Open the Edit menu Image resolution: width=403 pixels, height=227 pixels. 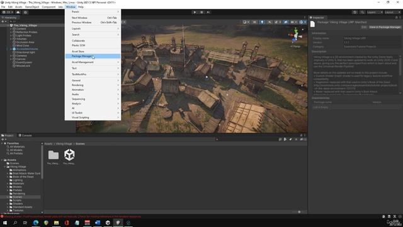click(x=10, y=7)
